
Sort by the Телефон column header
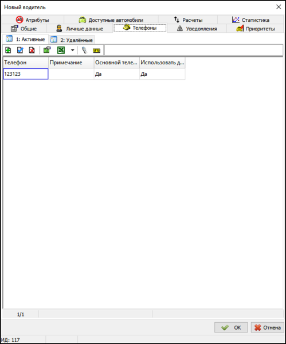[26, 63]
